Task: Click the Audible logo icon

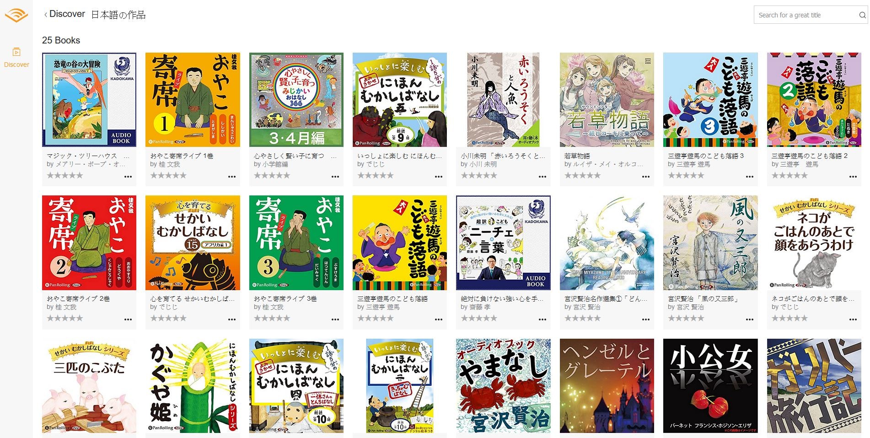Action: click(x=16, y=15)
